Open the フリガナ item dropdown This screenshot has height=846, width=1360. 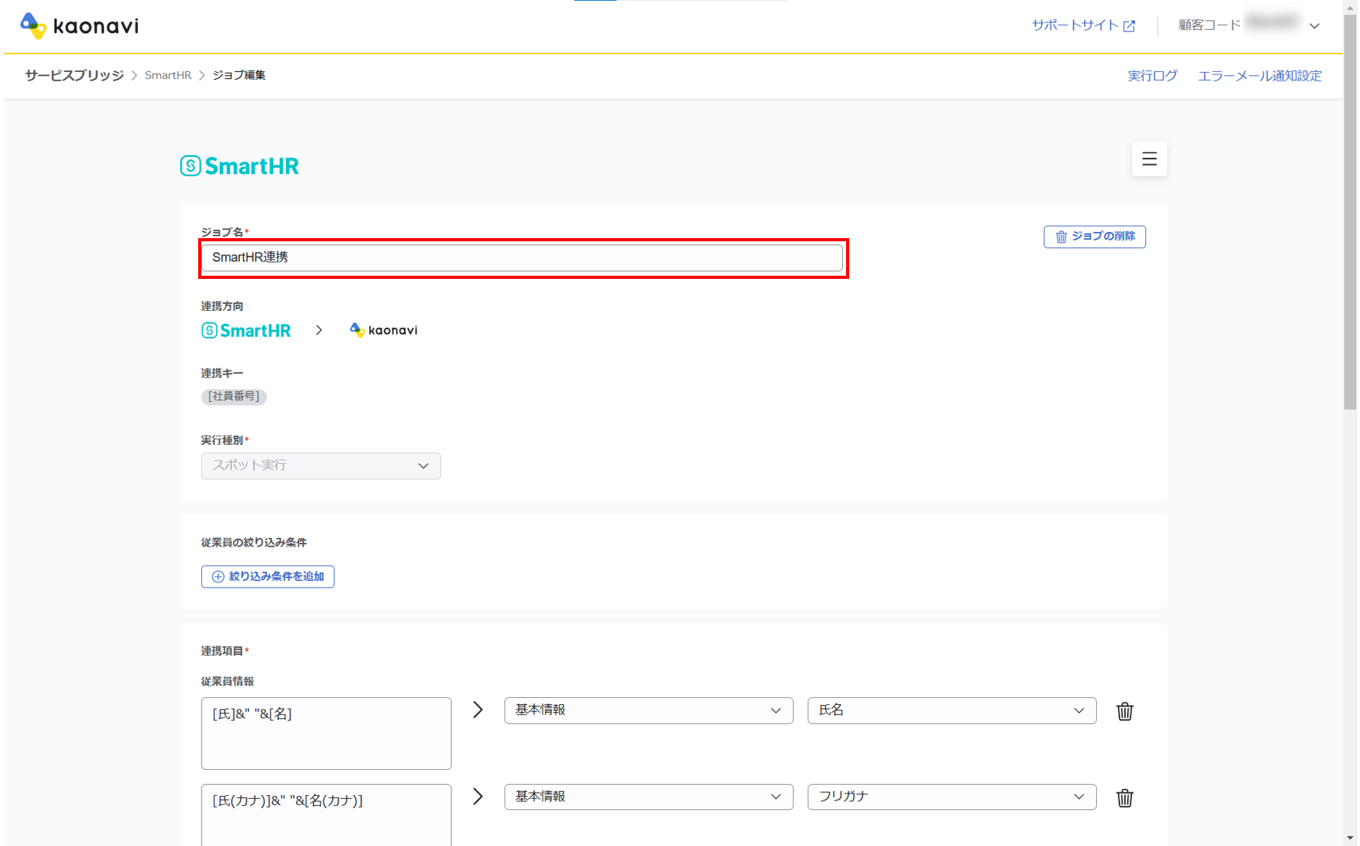(952, 797)
